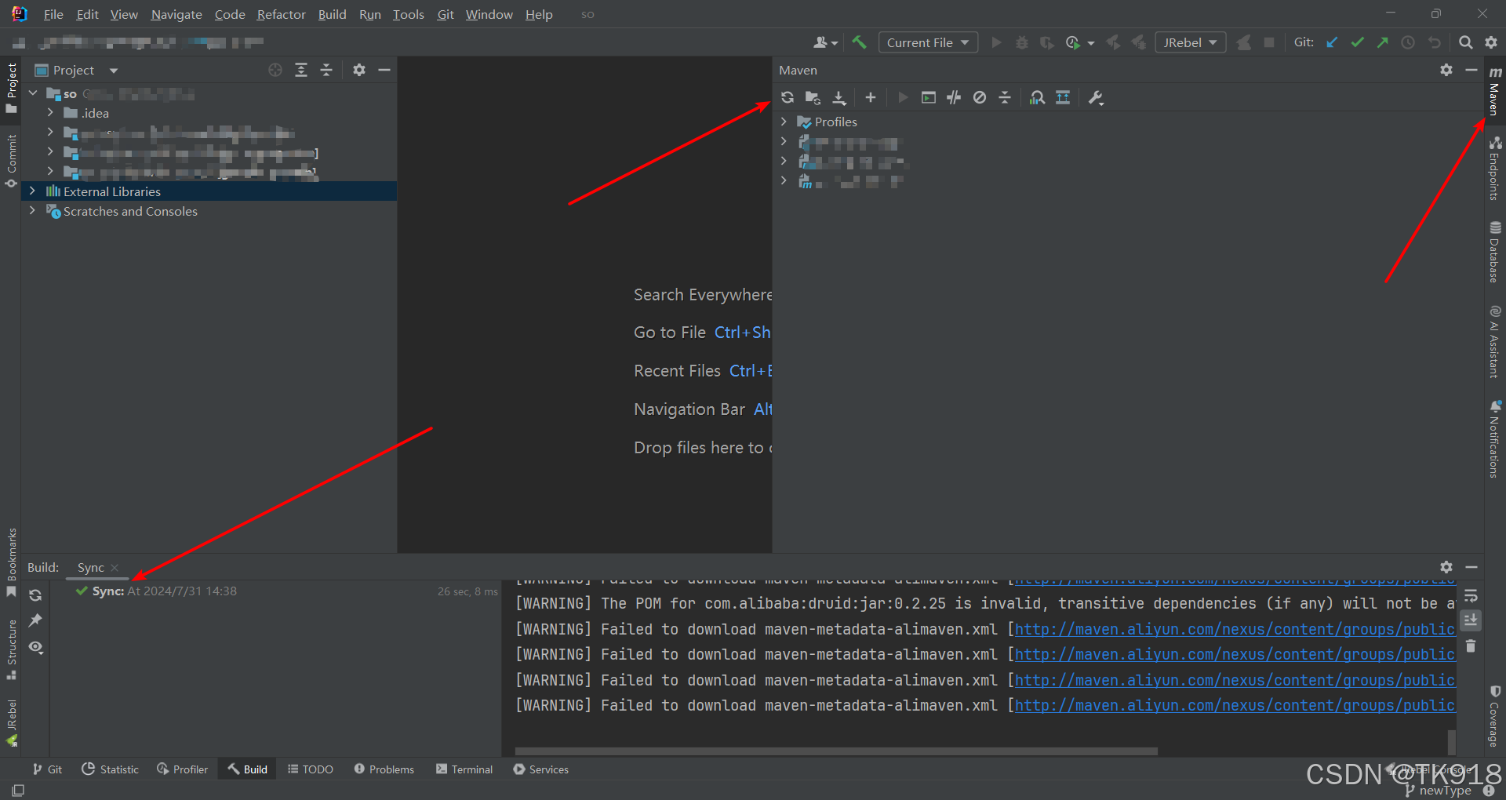Toggle AI Assistant tool window

tap(1494, 342)
